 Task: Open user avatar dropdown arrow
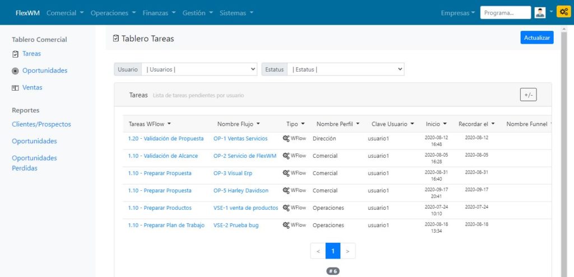551,12
